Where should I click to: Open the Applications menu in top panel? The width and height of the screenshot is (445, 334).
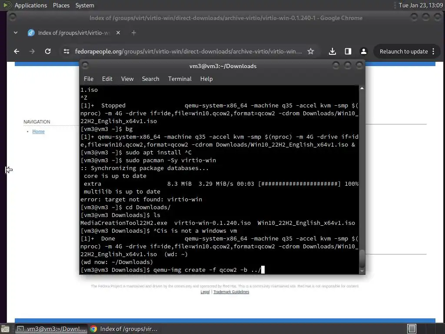click(31, 5)
